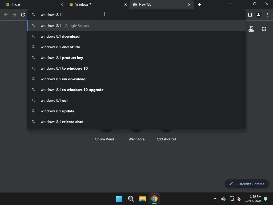Pick 'windows 8.1 update' suggestion
Screen dimensions: 273x205
137,111
